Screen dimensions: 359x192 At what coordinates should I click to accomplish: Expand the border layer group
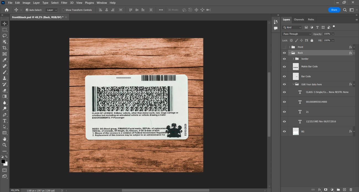point(293,59)
